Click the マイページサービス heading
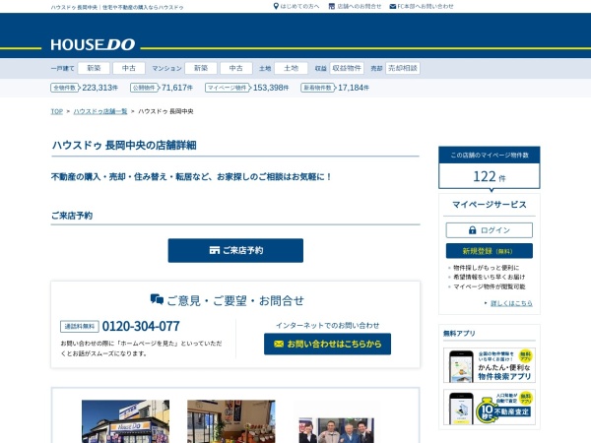Screen dimensions: 591x443 pos(490,205)
